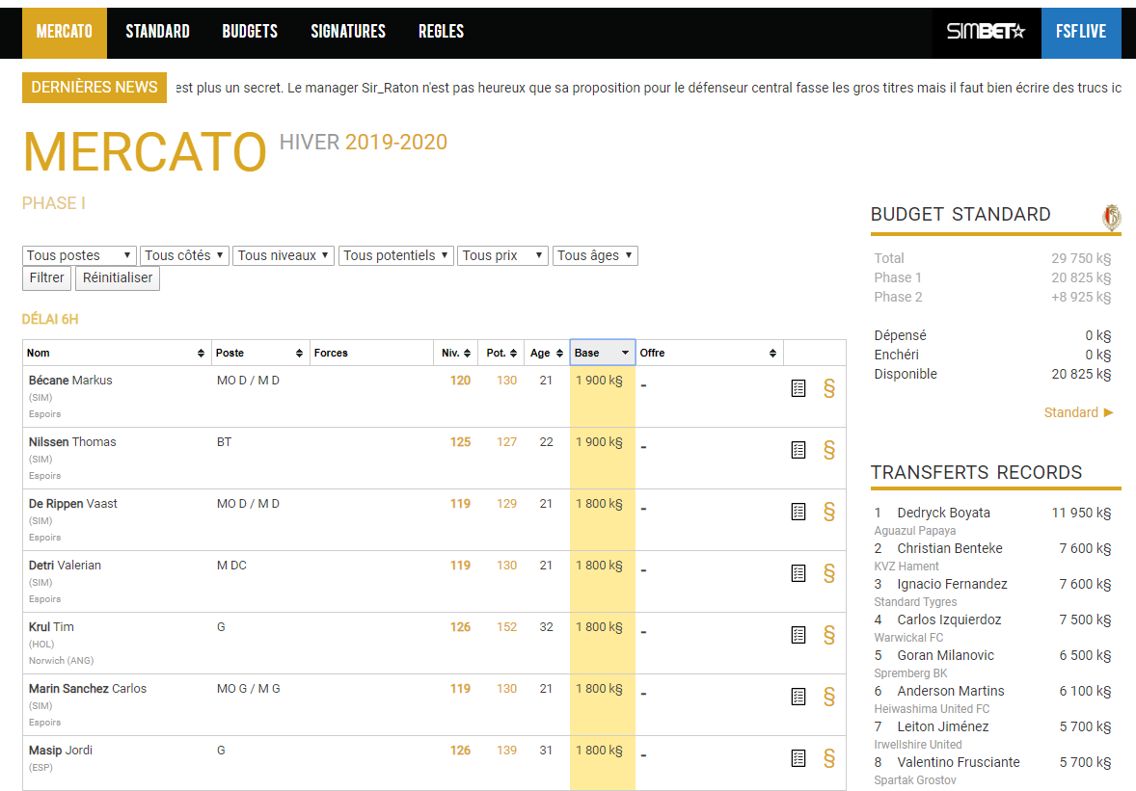Image resolution: width=1136 pixels, height=791 pixels.
Task: Sort table by Age column header
Action: (x=546, y=353)
